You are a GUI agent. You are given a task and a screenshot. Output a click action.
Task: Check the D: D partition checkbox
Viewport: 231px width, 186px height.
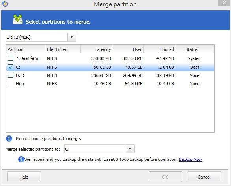coord(11,75)
